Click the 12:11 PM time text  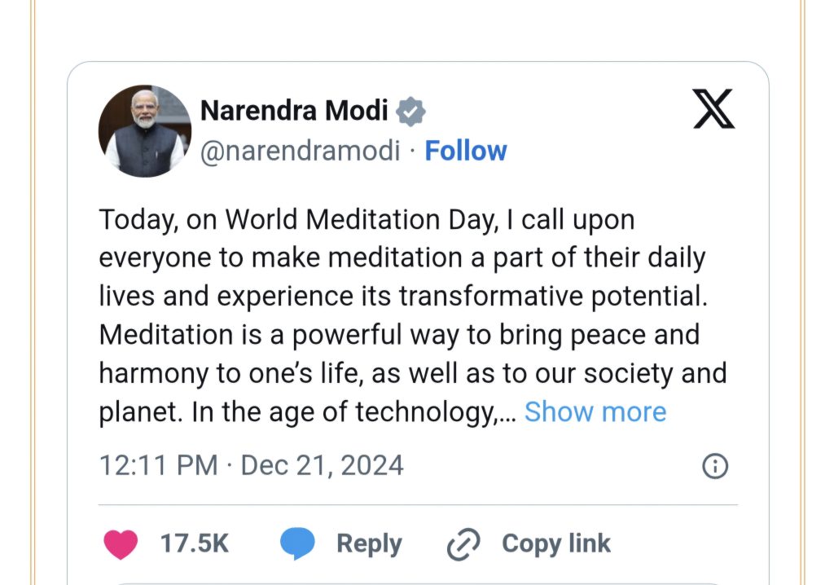click(159, 465)
